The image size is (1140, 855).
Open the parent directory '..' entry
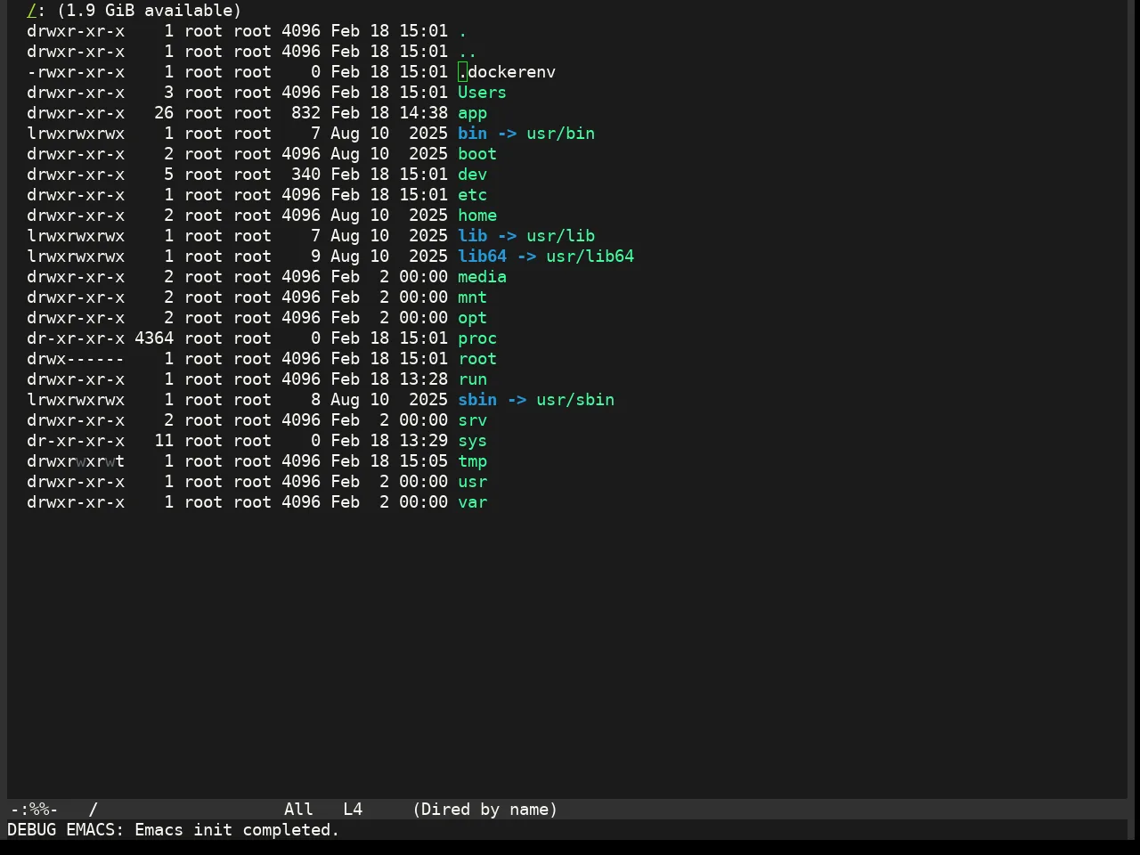467,52
